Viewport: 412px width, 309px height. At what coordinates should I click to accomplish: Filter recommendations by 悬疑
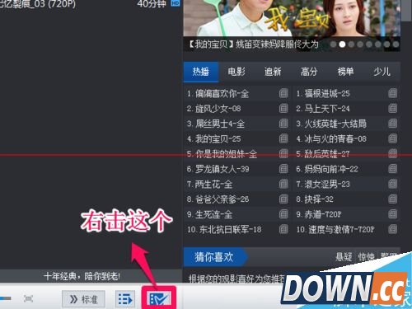tap(344, 257)
